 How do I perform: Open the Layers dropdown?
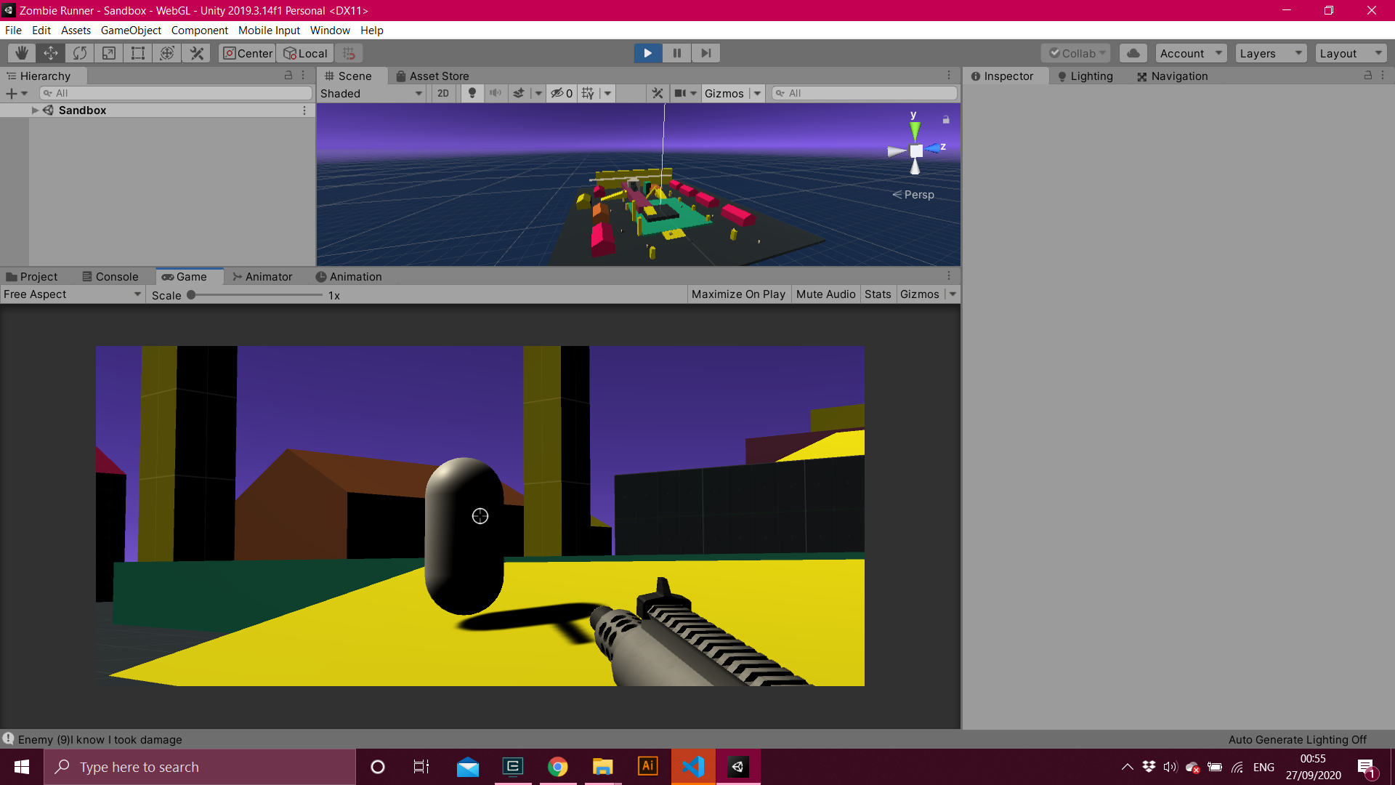[x=1270, y=53]
